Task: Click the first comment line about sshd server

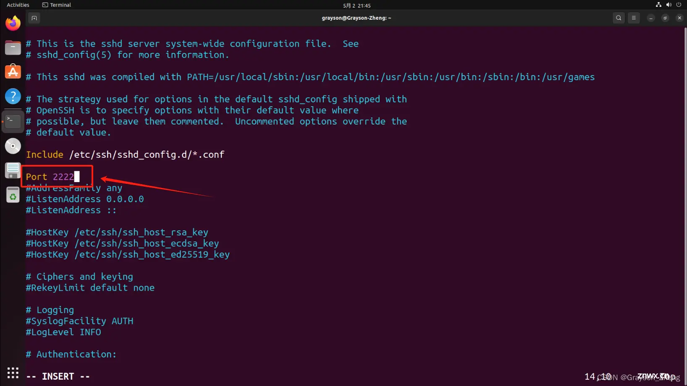Action: point(192,44)
